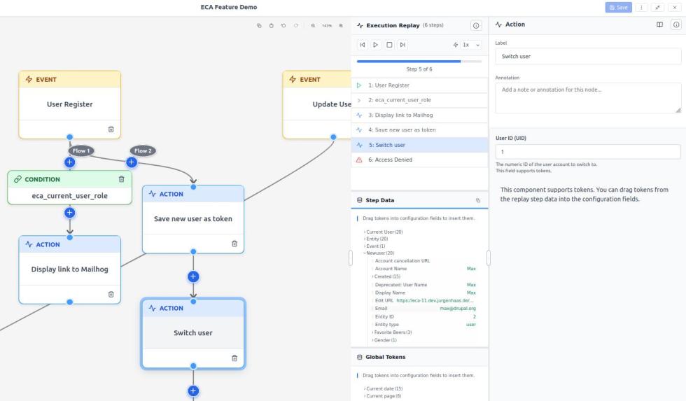686x401 pixels.
Task: Expand Current date (15) global token
Action: (x=384, y=388)
